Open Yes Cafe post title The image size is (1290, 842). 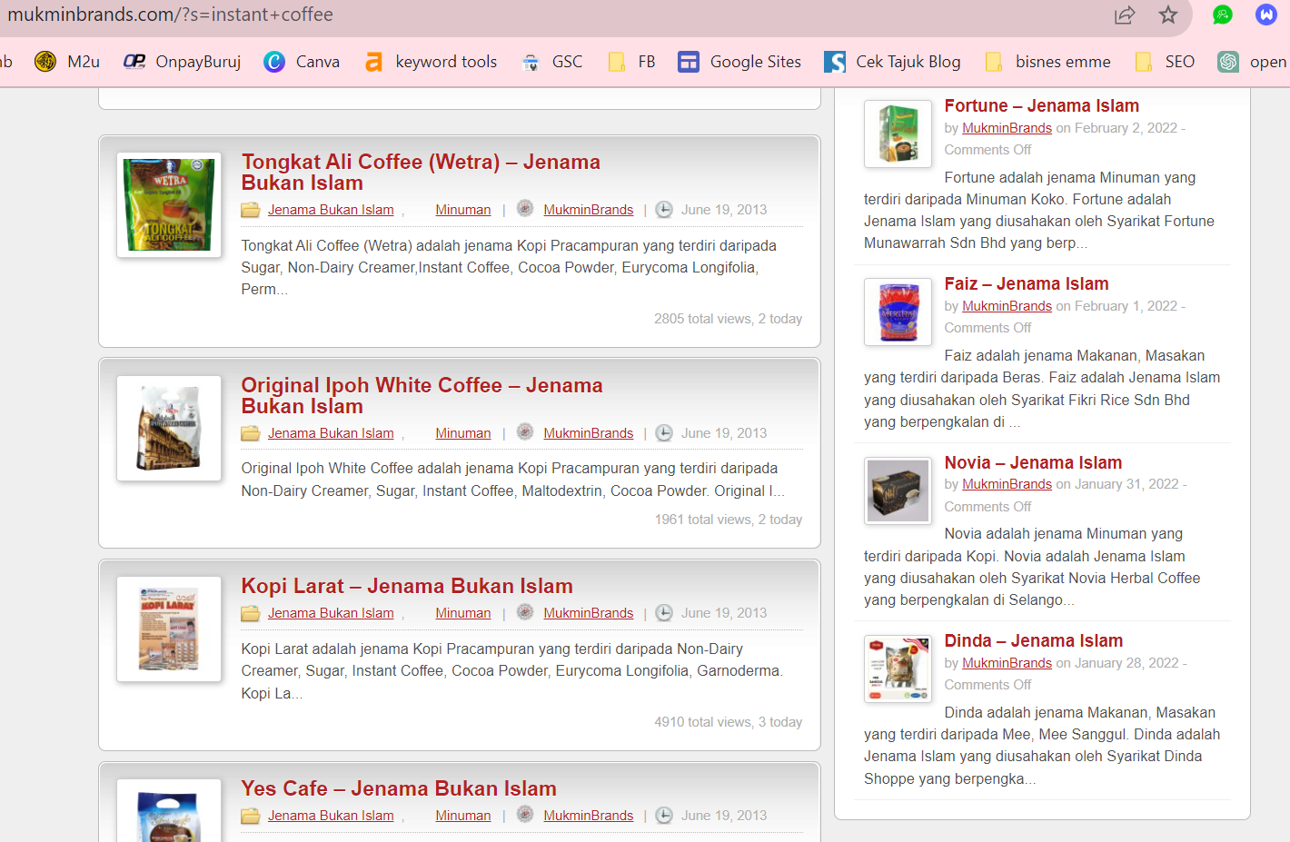(399, 788)
